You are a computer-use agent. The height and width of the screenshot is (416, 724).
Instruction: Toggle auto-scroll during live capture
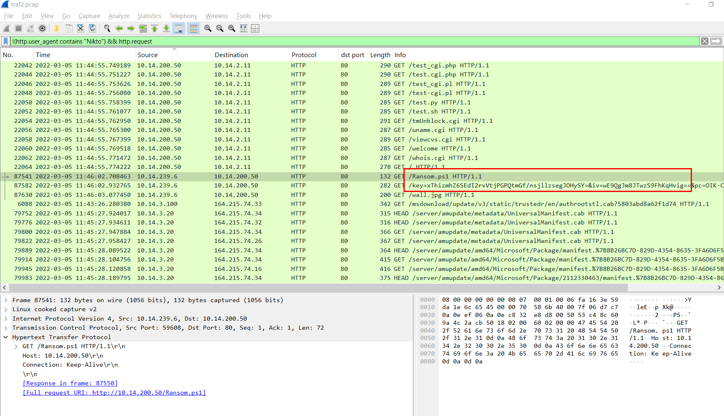pyautogui.click(x=179, y=28)
